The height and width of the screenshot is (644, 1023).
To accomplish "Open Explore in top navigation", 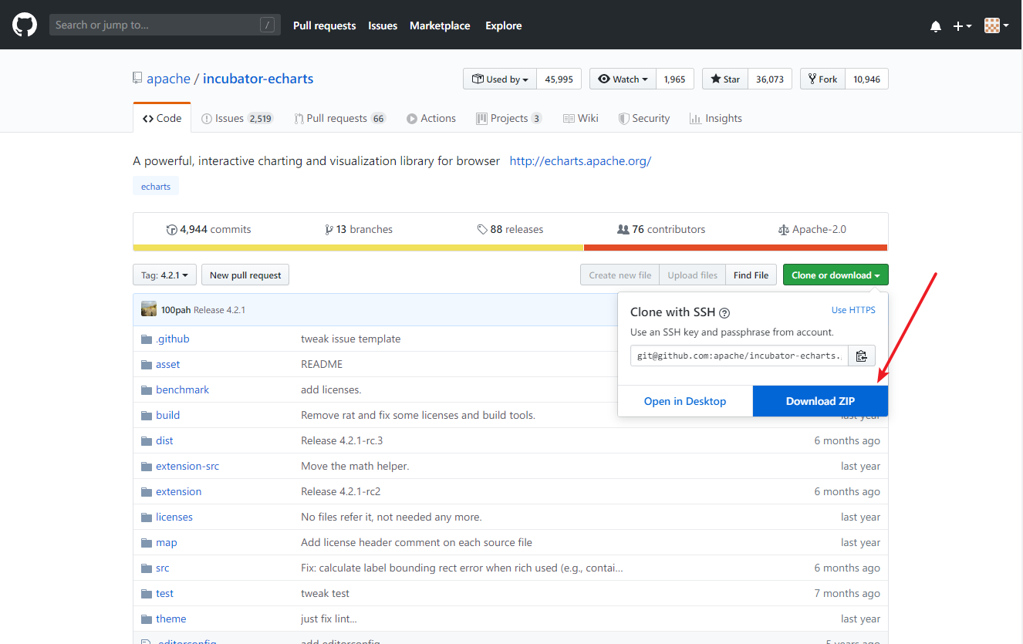I will pos(504,25).
